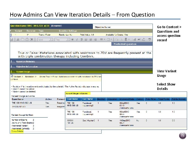Align text right
Image resolution: width=190 pixels, height=142 pixels.
(x=95, y=39)
